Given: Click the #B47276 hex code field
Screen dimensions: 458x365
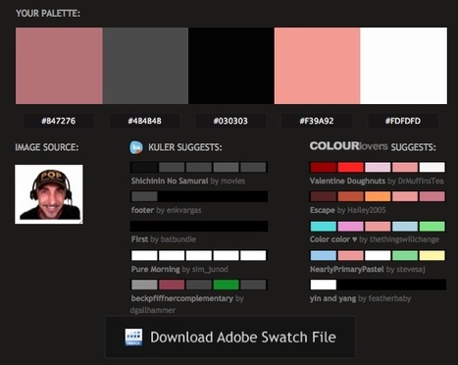Looking at the screenshot, I should coord(59,121).
